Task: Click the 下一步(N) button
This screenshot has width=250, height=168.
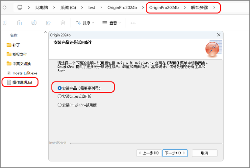Action: pos(175,153)
